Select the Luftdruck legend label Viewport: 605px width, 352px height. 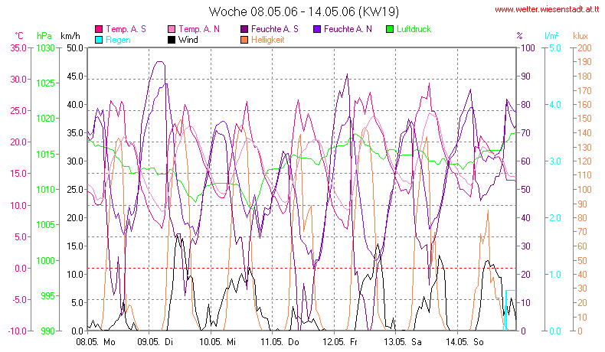click(x=414, y=29)
